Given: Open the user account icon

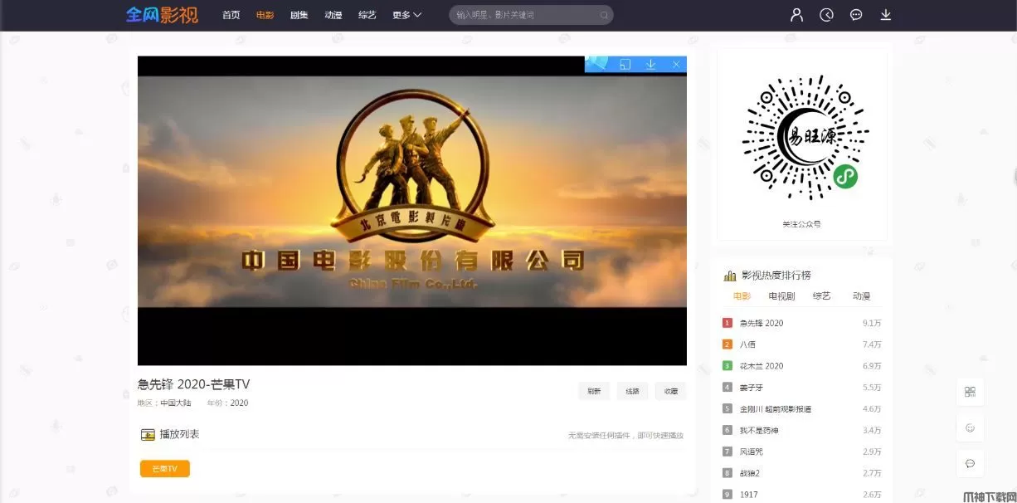Looking at the screenshot, I should (x=796, y=14).
